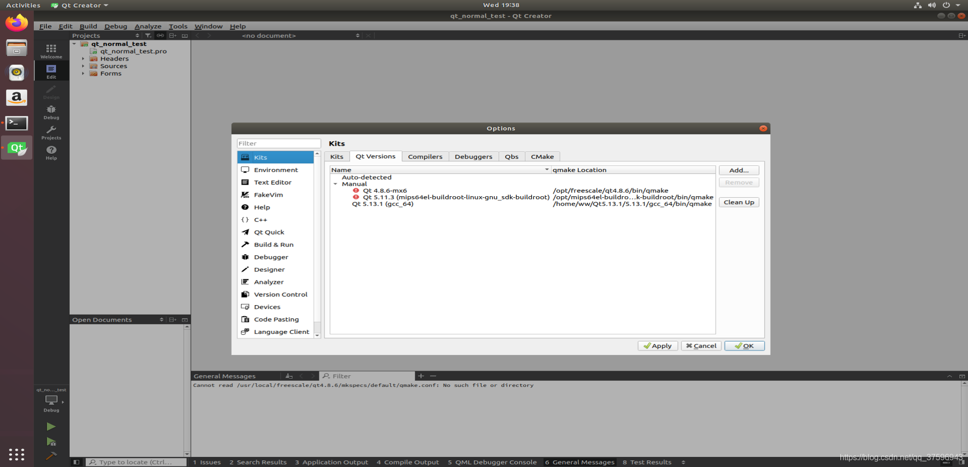Open Debug mode in the mode sidebar

pos(51,112)
